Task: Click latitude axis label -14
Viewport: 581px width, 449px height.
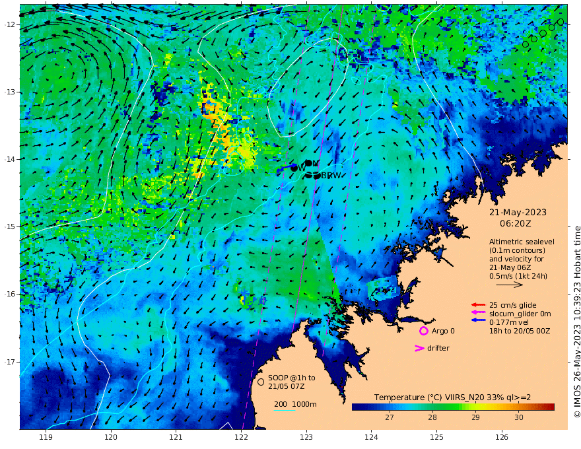Action: tap(10, 159)
